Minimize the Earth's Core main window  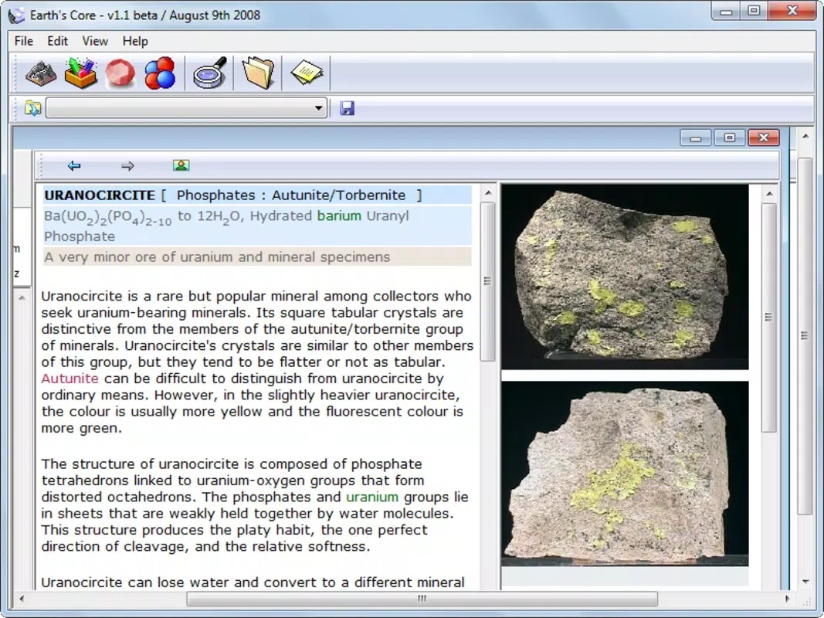726,11
